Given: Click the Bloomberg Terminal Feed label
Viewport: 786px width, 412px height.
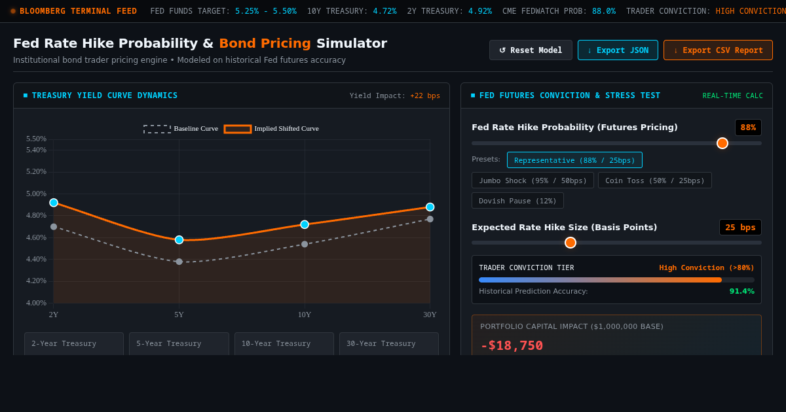Looking at the screenshot, I should pos(78,11).
